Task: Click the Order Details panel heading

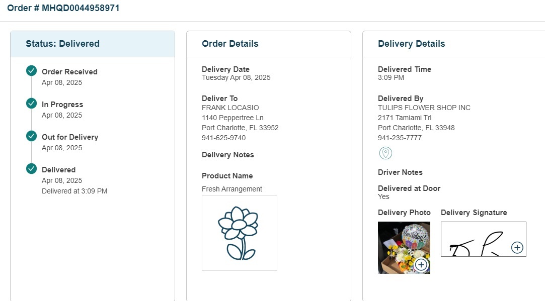Action: (230, 44)
